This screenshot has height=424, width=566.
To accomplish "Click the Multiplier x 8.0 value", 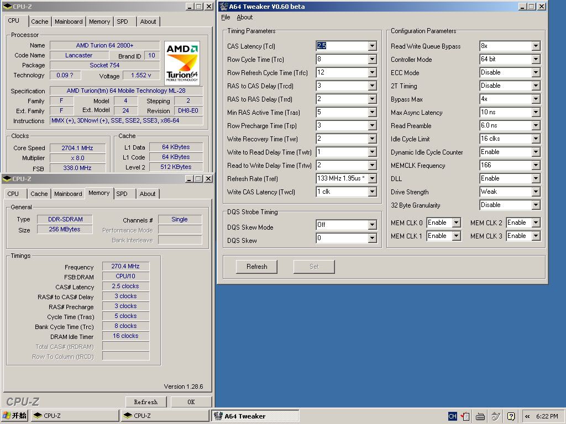I will (77, 158).
